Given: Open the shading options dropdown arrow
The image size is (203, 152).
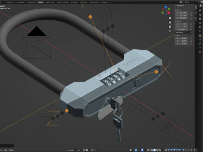Looking at the screenshot, I should (x=162, y=150).
